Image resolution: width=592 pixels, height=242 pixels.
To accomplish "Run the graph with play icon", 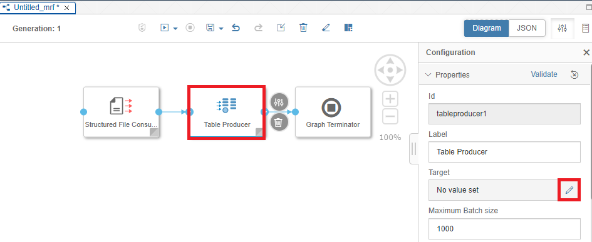I will tap(164, 28).
